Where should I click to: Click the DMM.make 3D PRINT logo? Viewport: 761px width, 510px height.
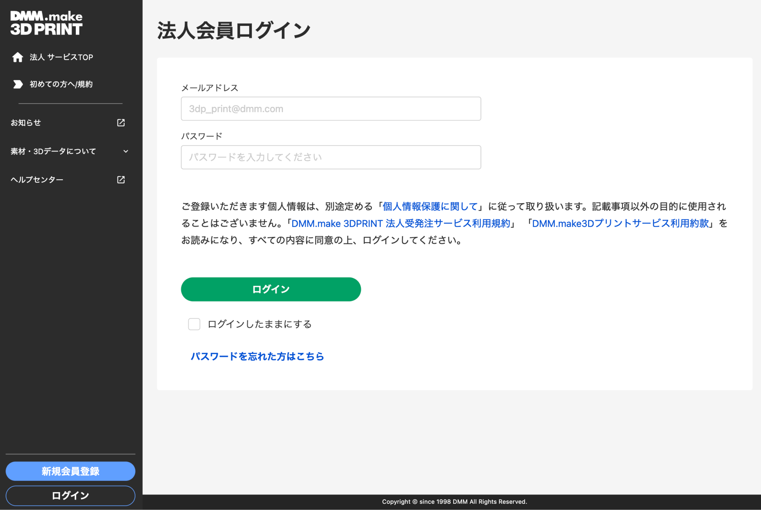coord(46,23)
